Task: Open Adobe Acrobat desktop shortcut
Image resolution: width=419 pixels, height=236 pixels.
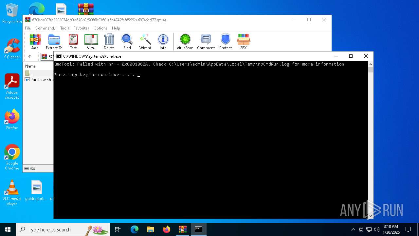Action: [12, 87]
